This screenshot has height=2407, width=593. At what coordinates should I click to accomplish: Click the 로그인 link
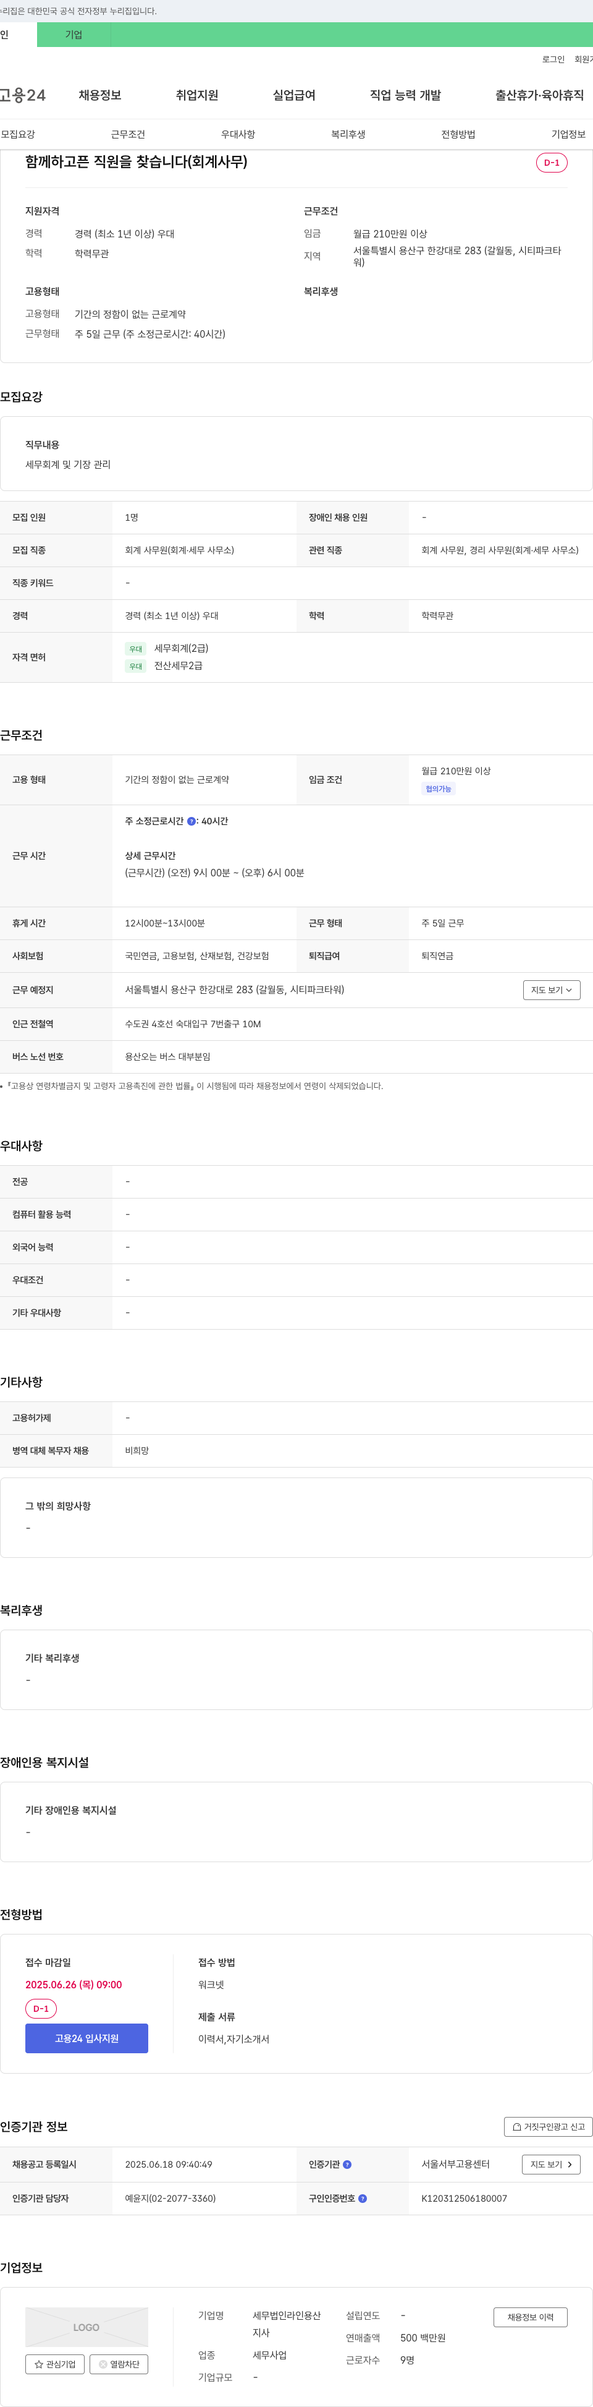pyautogui.click(x=553, y=59)
